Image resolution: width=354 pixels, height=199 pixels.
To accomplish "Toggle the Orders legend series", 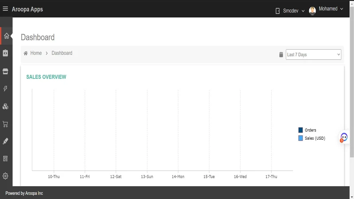I will point(307,130).
